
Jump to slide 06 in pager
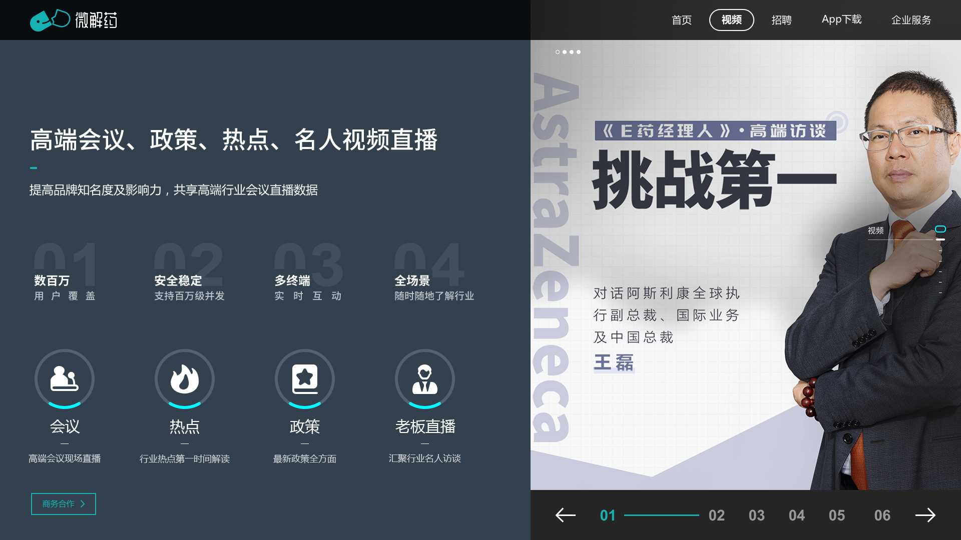click(x=882, y=515)
